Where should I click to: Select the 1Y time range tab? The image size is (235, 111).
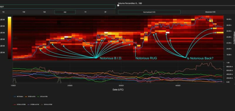(x=85, y=12)
